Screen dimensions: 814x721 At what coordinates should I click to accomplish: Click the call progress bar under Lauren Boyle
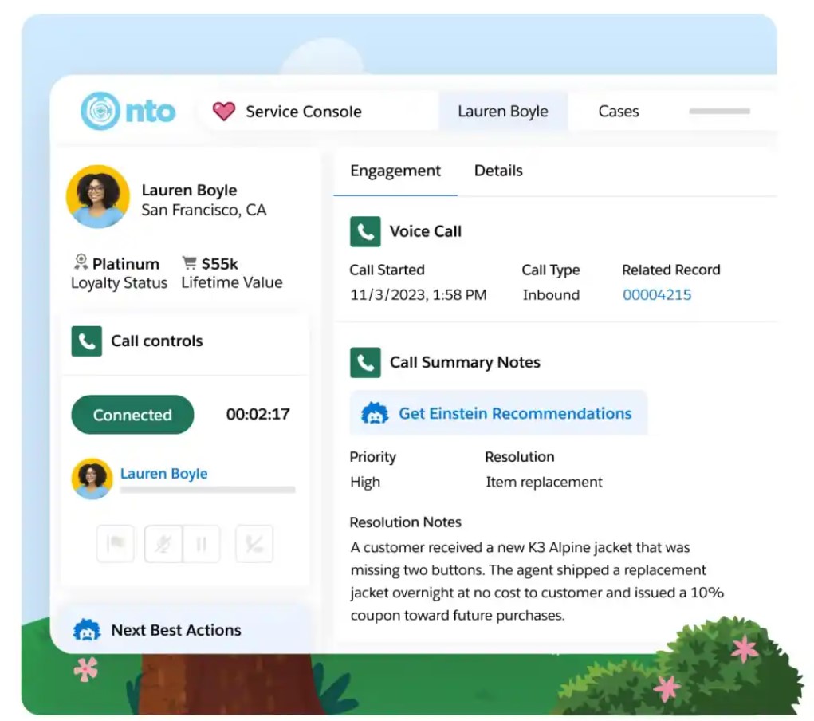(207, 490)
